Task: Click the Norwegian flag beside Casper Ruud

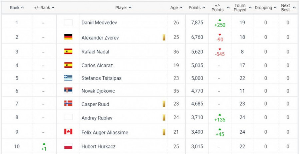Action: pos(68,104)
